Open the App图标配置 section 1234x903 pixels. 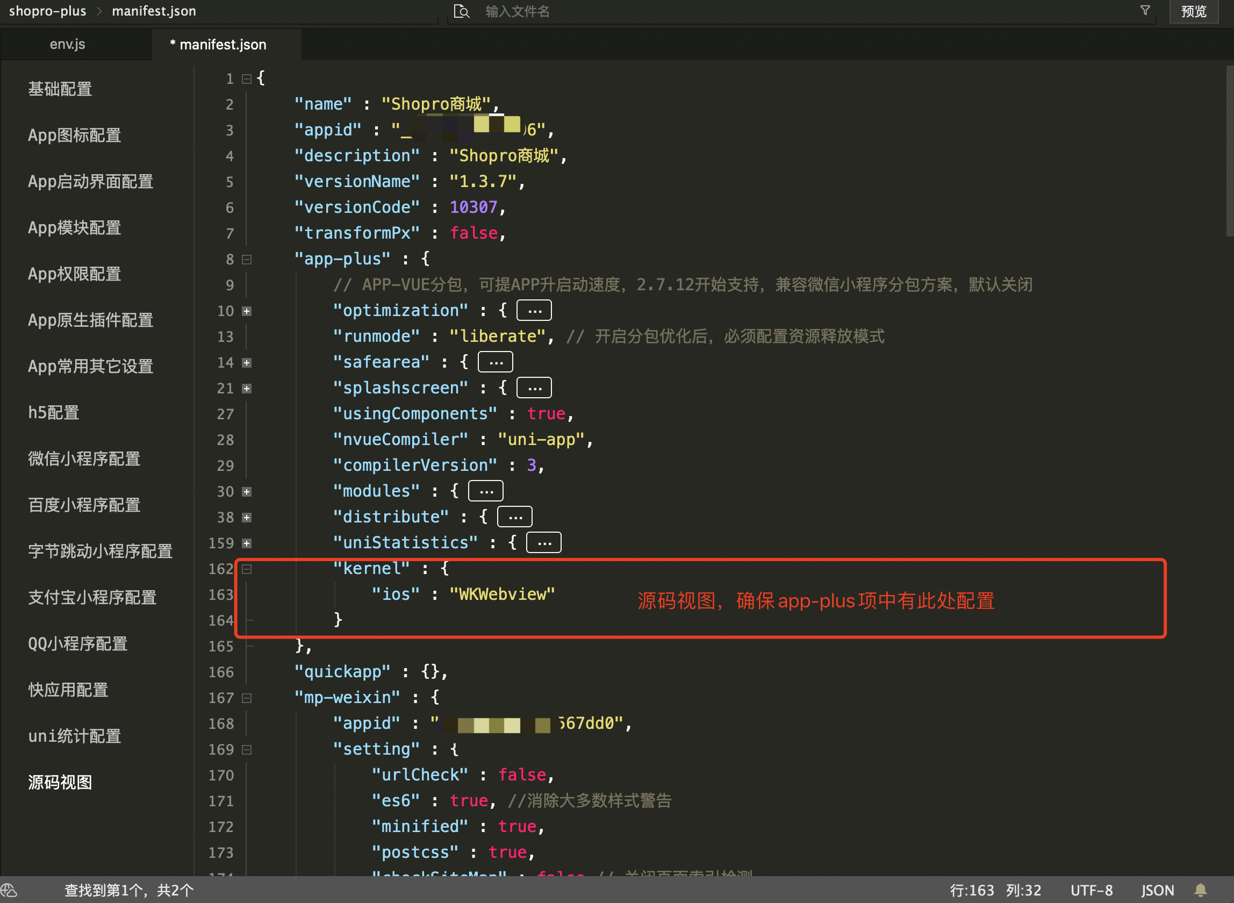pos(74,135)
